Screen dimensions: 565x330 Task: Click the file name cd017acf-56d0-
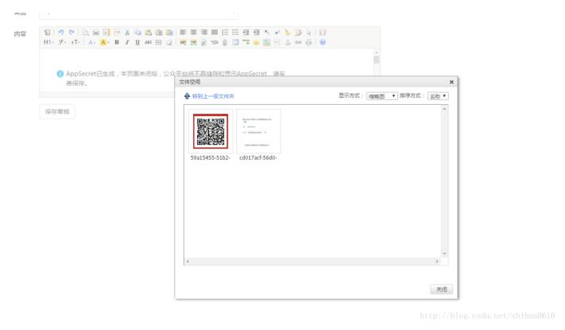[x=258, y=157]
